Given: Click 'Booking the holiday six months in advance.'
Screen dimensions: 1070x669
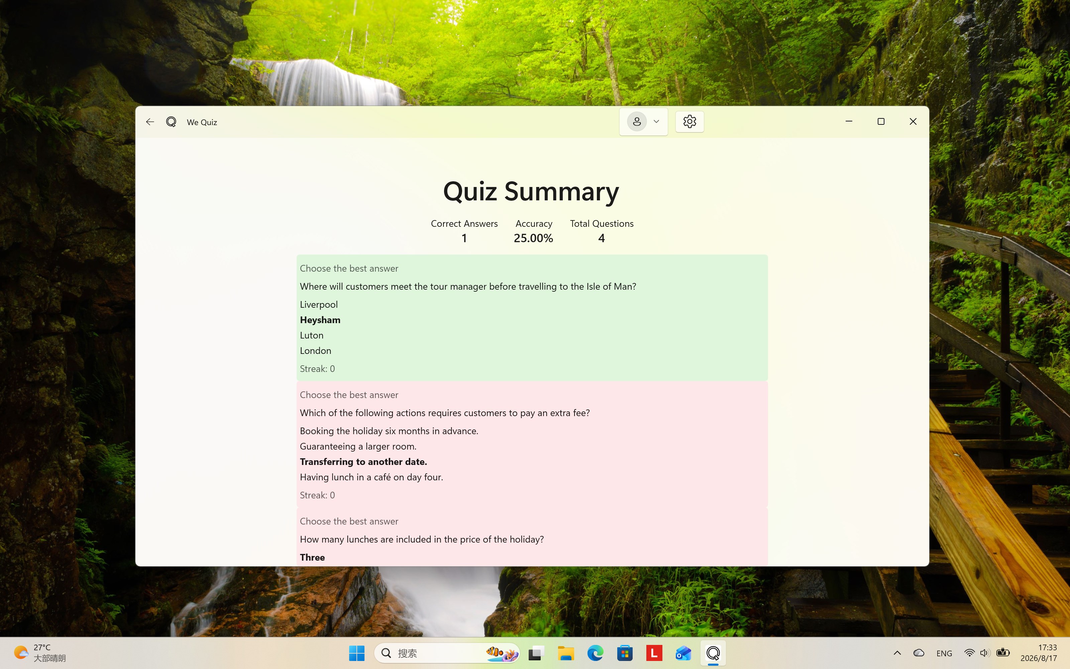Looking at the screenshot, I should coord(389,431).
